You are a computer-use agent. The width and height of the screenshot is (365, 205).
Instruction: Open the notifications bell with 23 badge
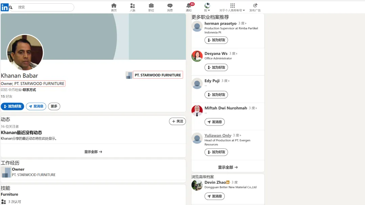(189, 6)
